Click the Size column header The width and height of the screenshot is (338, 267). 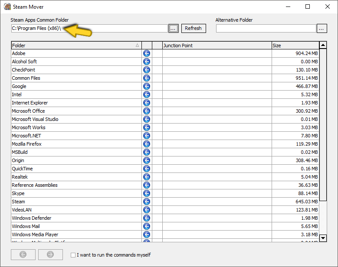click(x=295, y=46)
